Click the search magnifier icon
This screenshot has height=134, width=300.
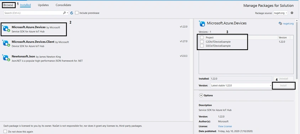(x=64, y=13)
